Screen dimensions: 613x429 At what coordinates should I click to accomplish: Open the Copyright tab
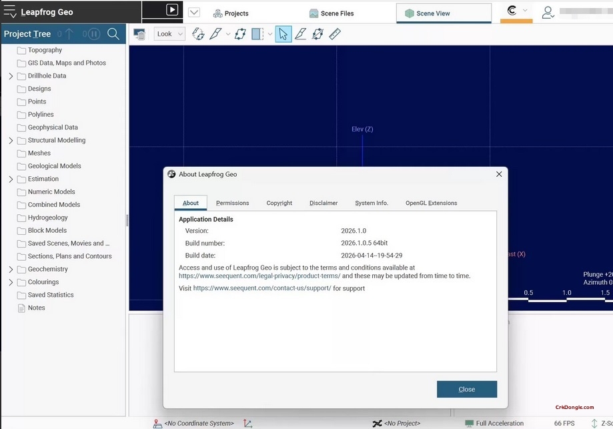click(279, 203)
